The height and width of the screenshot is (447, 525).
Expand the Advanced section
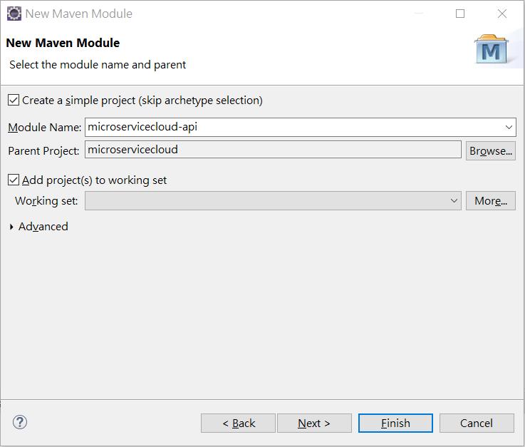click(x=11, y=227)
